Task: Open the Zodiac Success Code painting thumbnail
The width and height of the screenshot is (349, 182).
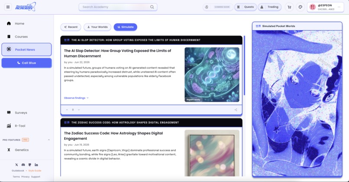Action: pyautogui.click(x=212, y=153)
